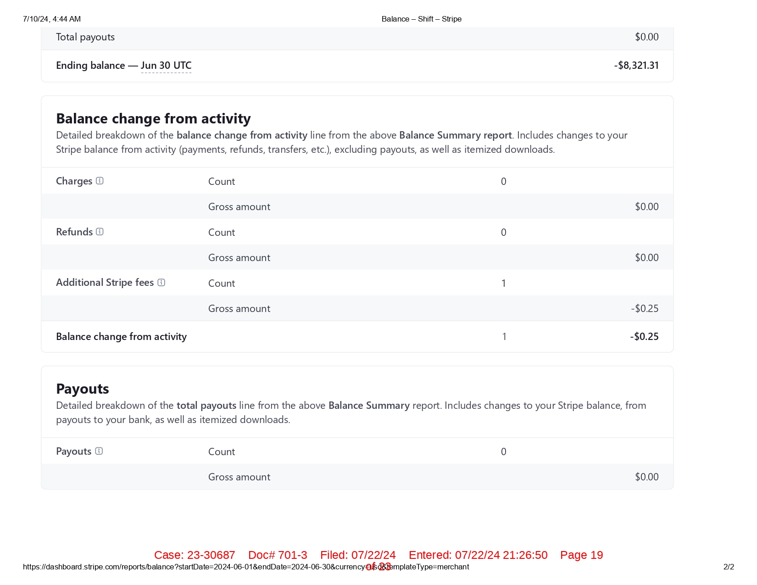Click the Additional Stripe fees count value 1
This screenshot has height=585, width=757.
pos(503,284)
